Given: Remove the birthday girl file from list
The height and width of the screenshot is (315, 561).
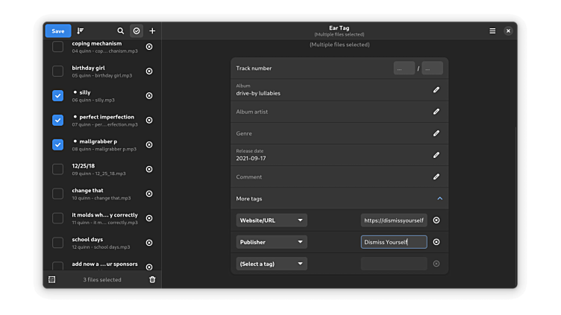Looking at the screenshot, I should [149, 71].
